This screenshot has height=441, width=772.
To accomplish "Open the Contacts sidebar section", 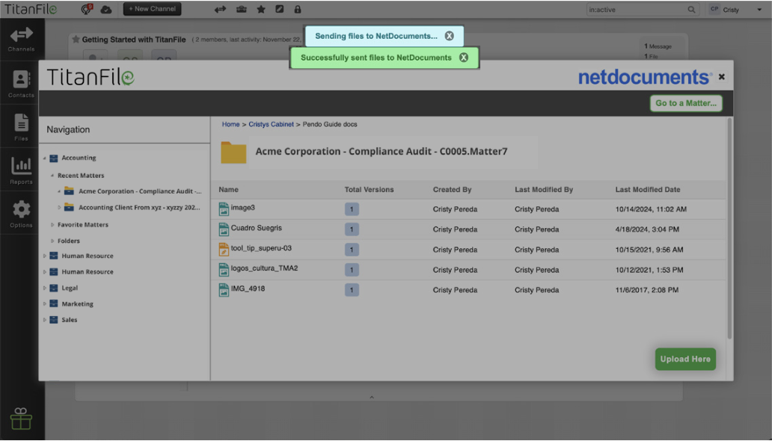I will [22, 83].
